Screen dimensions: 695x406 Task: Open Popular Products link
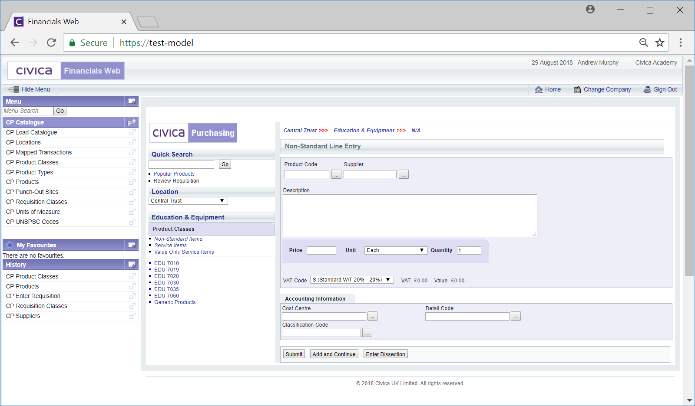(174, 174)
